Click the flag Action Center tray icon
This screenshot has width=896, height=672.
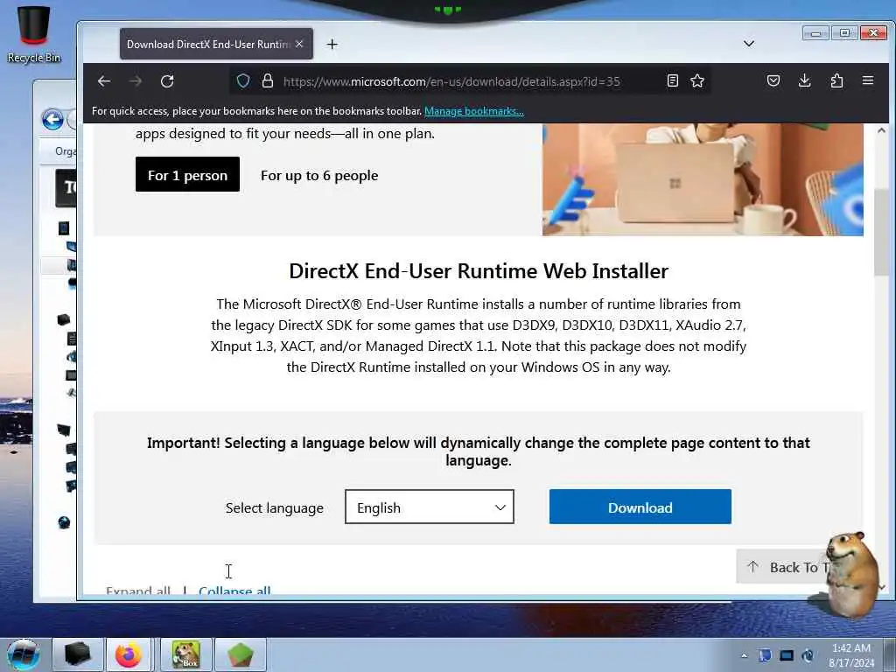pos(765,655)
